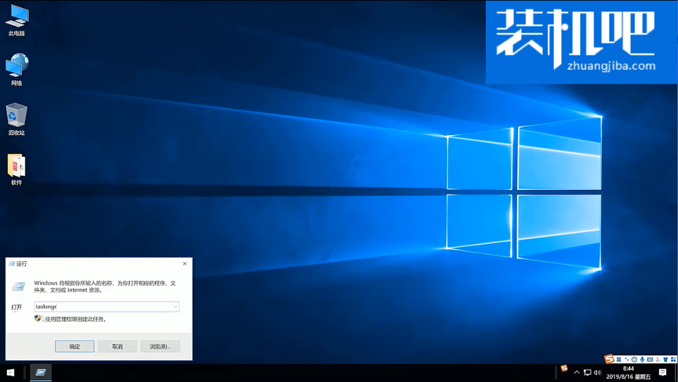Open Sogou emoji face icon
678x382 pixels.
tap(634, 360)
